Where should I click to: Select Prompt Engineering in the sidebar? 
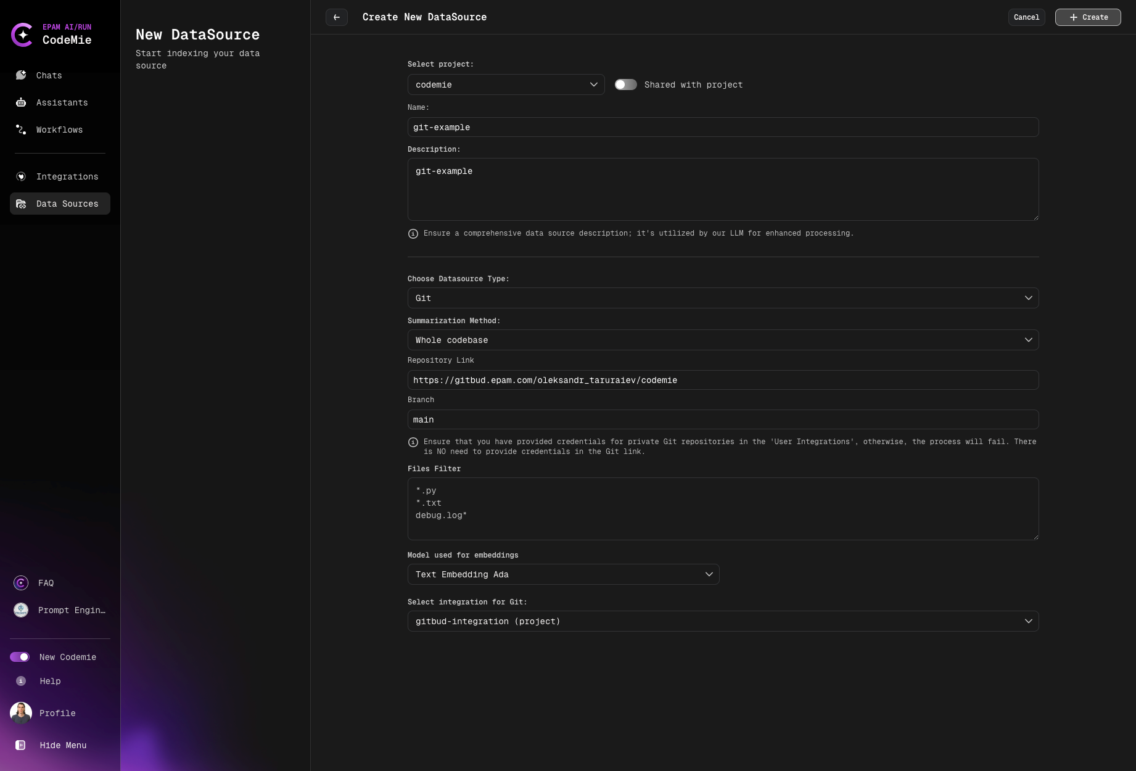click(20, 610)
